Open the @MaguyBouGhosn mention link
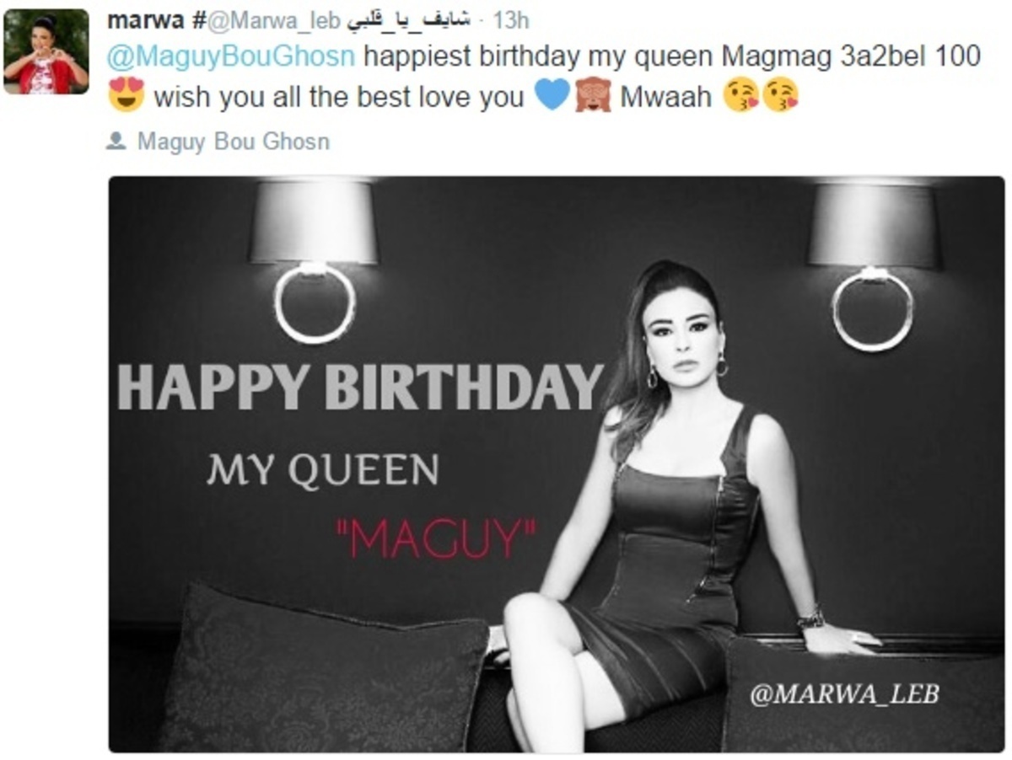 (x=233, y=56)
